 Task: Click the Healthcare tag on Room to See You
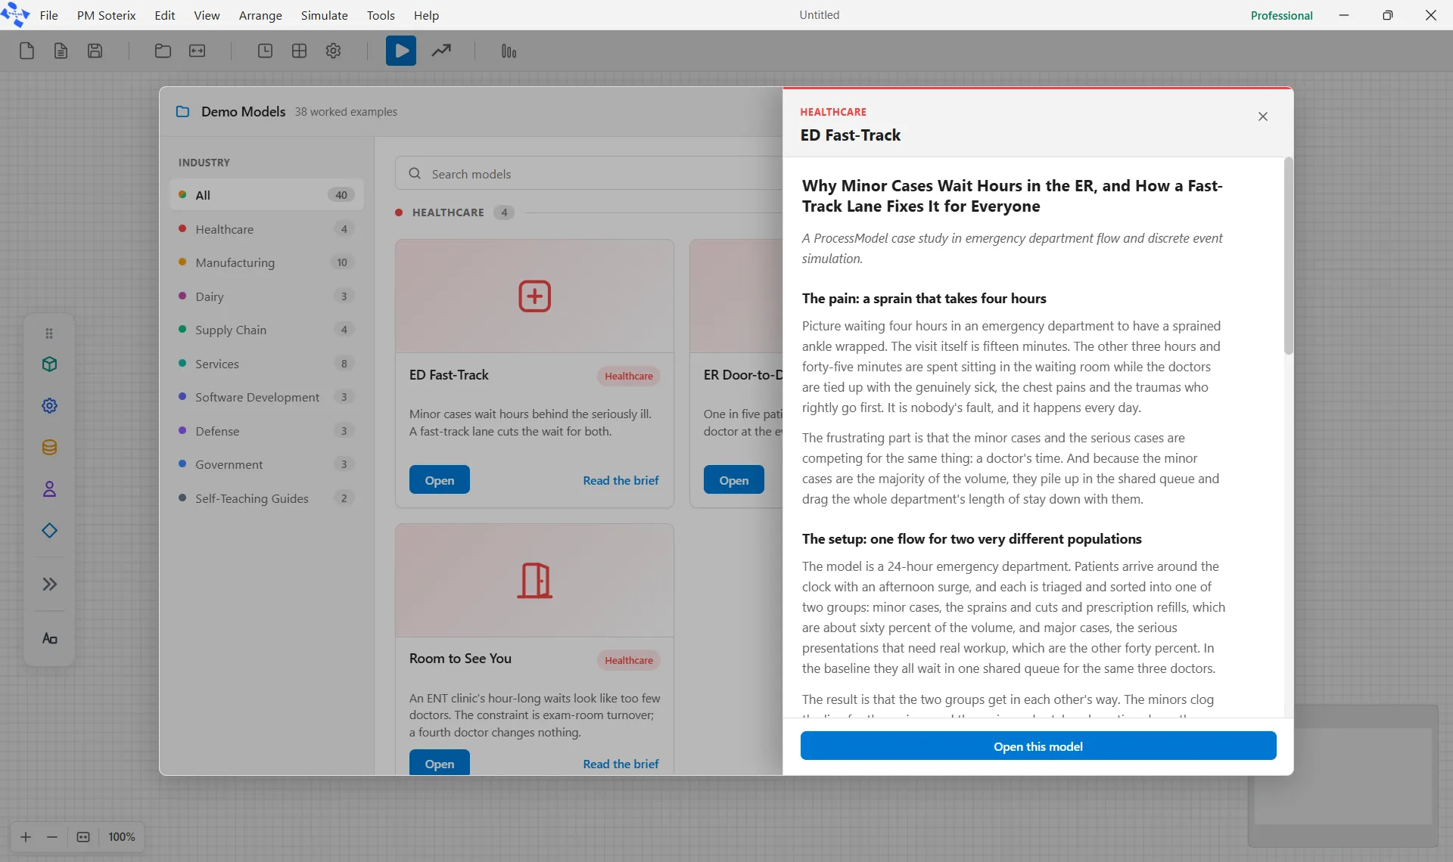point(628,660)
